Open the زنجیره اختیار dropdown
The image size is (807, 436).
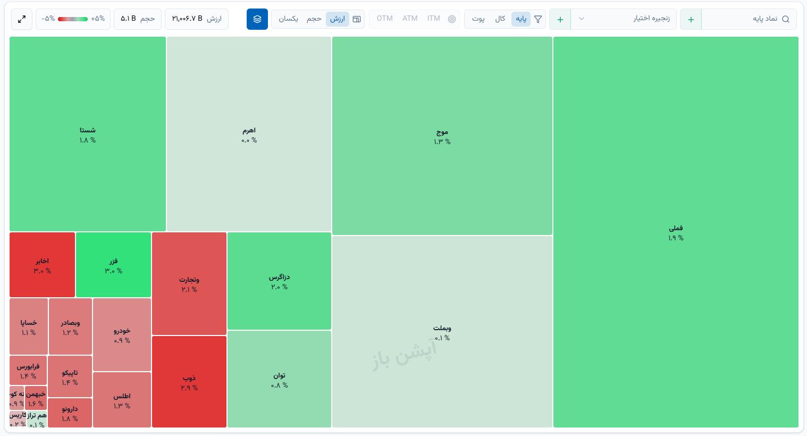(x=623, y=19)
